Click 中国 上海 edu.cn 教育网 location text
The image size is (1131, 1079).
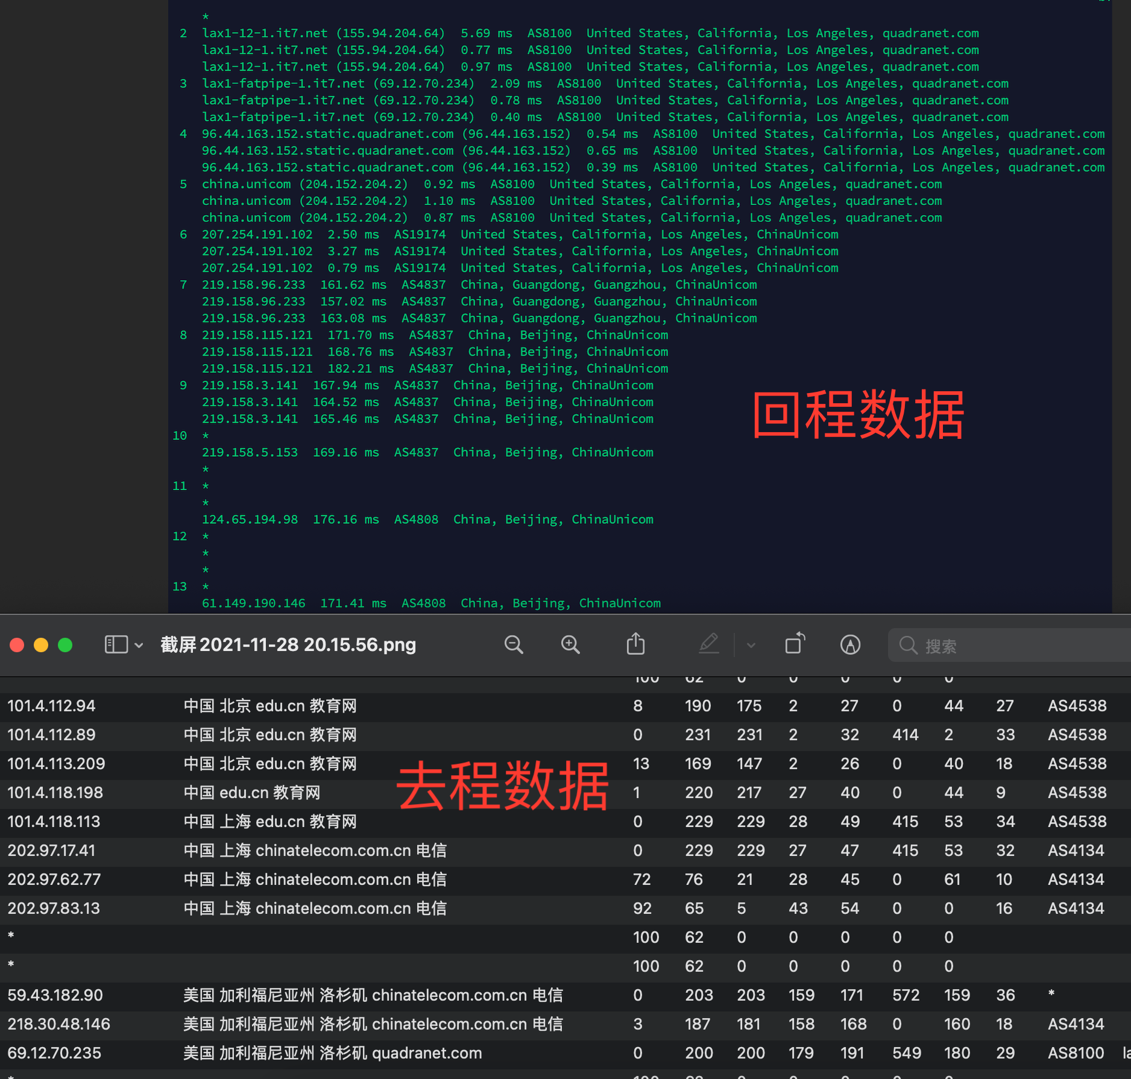[x=270, y=822]
